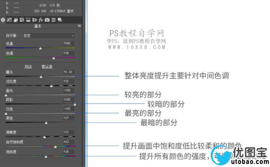Viewport: 270px width, 167px height.
Task: Click the 色调 value field +38
Action: (x=69, y=53)
